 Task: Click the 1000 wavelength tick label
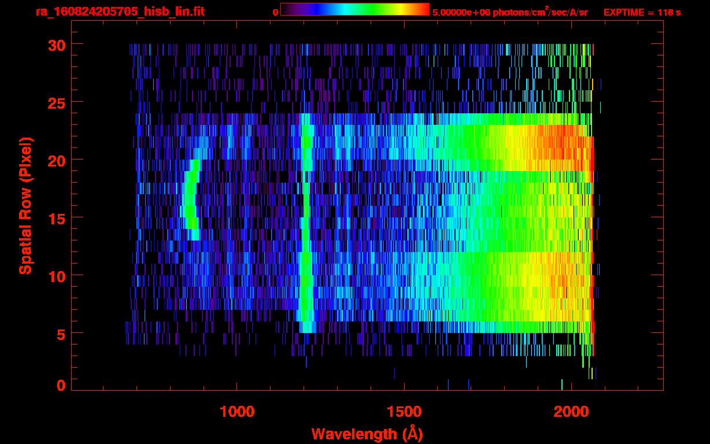[x=237, y=411]
